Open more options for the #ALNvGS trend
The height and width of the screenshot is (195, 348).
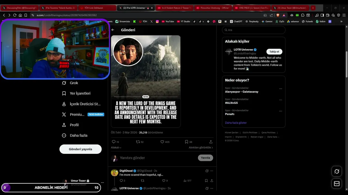pos(281,100)
